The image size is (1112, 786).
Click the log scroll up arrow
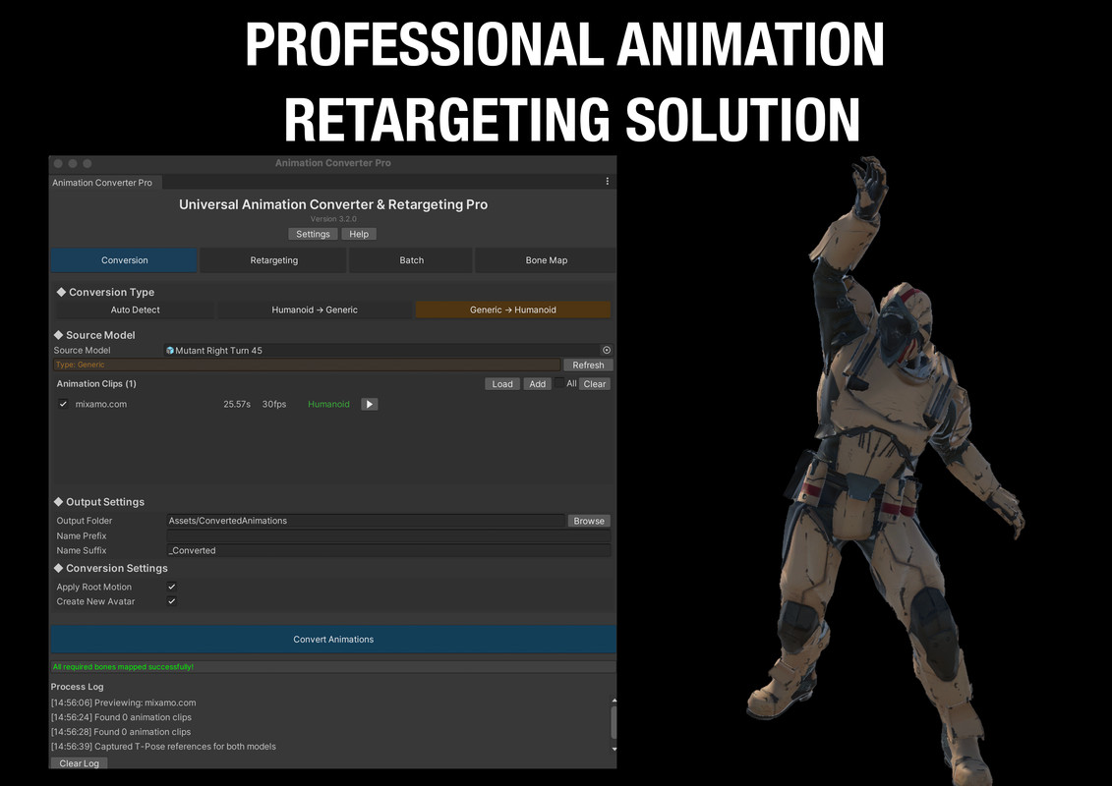tap(614, 701)
